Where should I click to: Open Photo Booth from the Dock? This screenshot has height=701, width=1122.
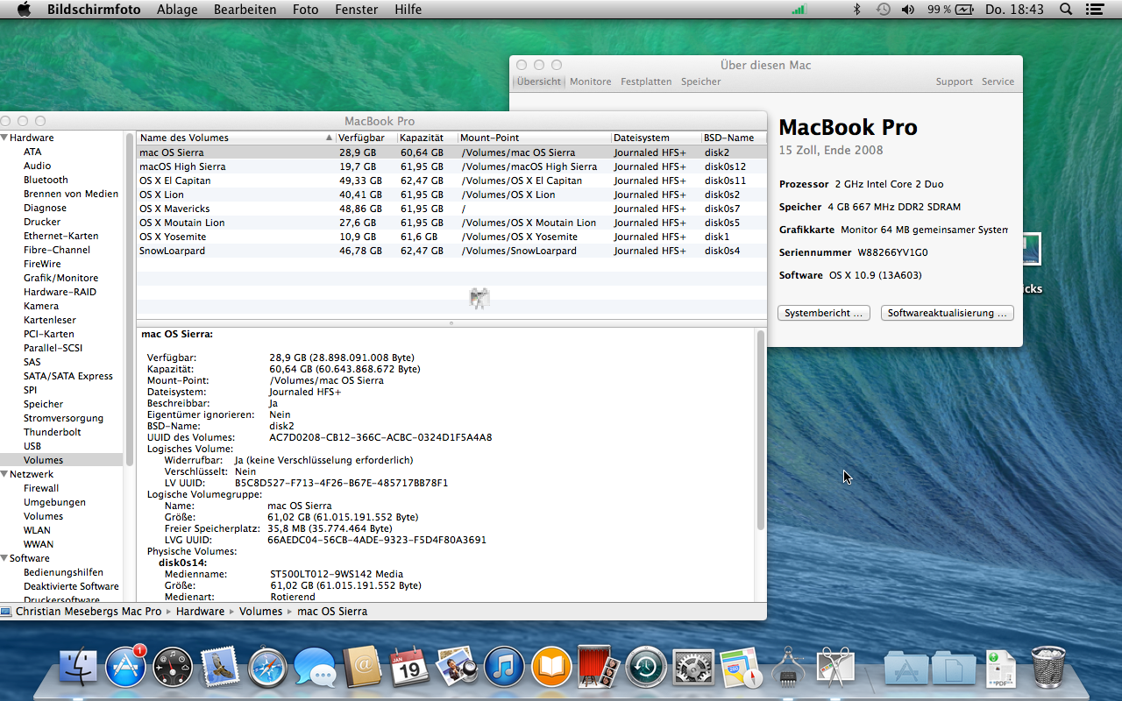click(x=599, y=668)
